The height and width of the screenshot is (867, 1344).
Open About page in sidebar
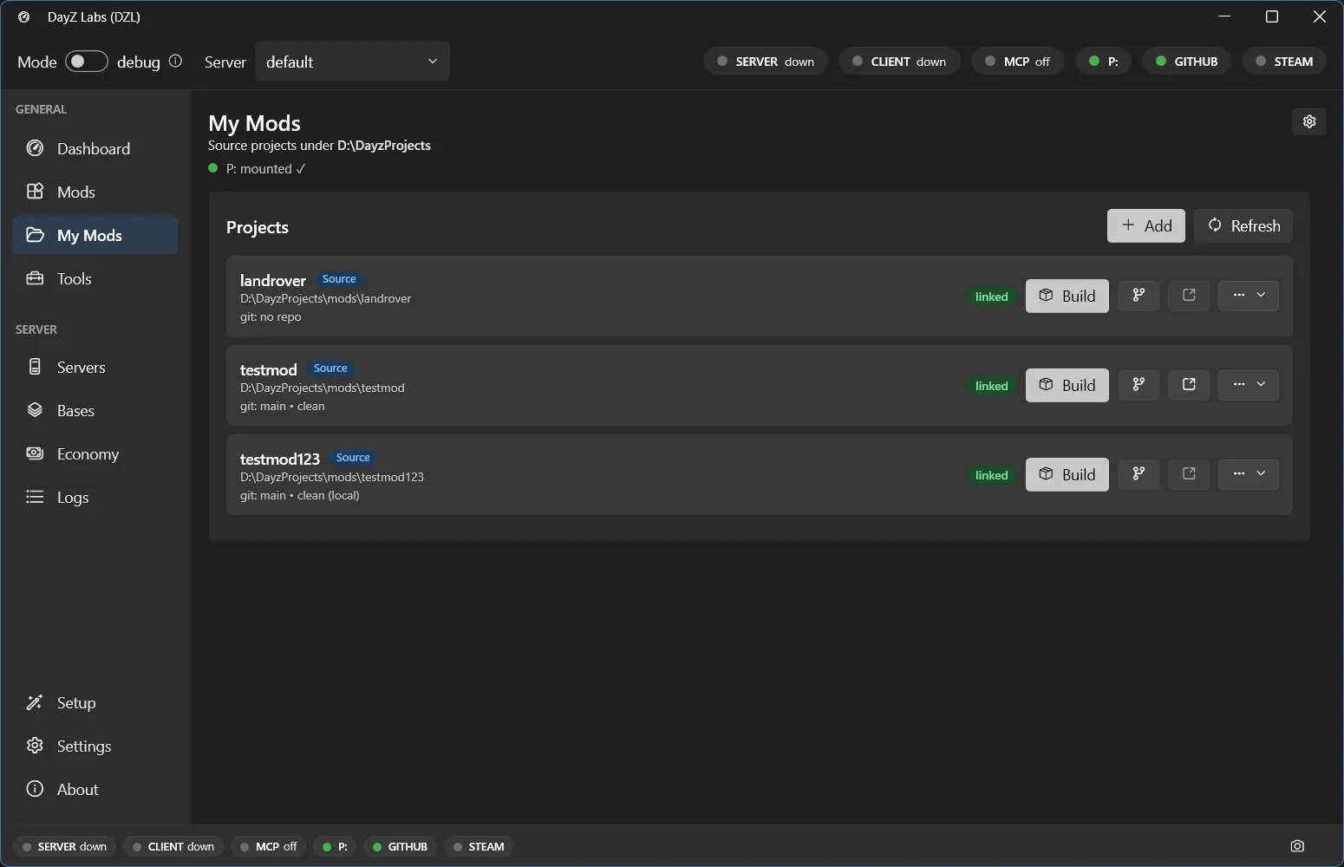point(95,789)
